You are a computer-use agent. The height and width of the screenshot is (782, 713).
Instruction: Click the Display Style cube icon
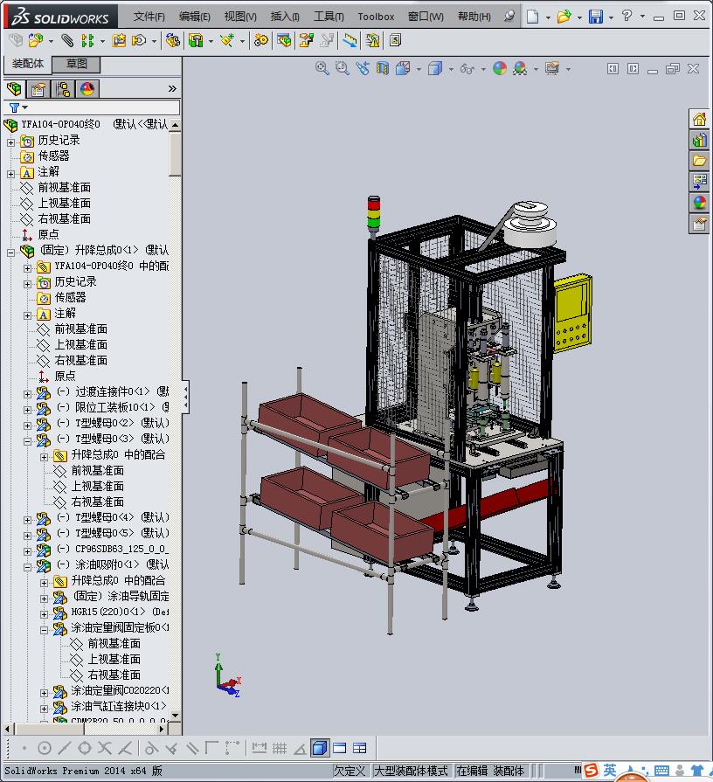pos(435,68)
